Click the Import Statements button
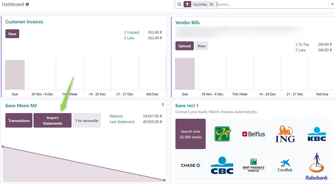 52,120
